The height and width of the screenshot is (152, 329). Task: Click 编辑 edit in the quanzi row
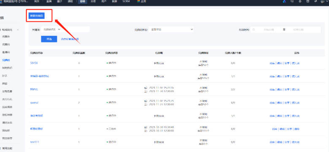tap(280, 103)
